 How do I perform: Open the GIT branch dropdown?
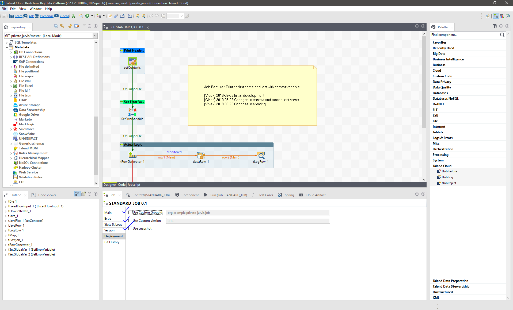pos(95,36)
